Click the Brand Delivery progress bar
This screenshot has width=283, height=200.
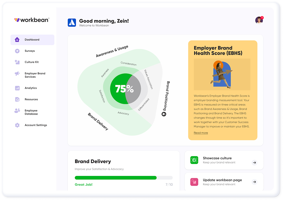pos(124,178)
